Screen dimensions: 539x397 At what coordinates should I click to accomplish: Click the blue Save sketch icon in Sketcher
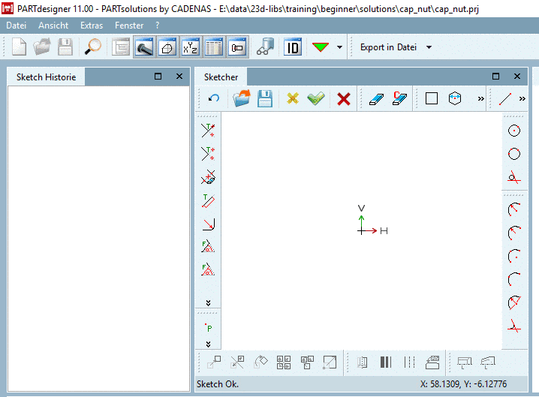pyautogui.click(x=265, y=98)
